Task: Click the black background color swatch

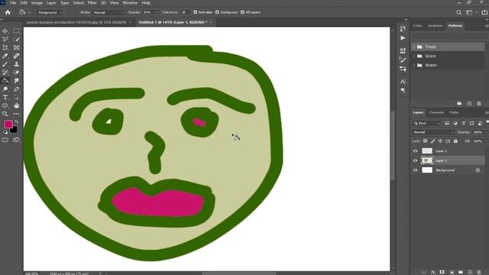Action: click(x=15, y=131)
